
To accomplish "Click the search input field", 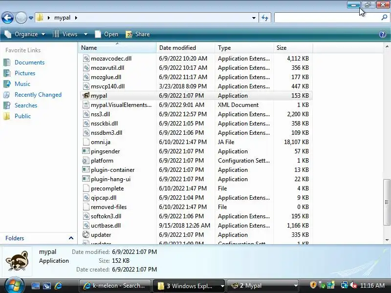I will click(x=327, y=18).
